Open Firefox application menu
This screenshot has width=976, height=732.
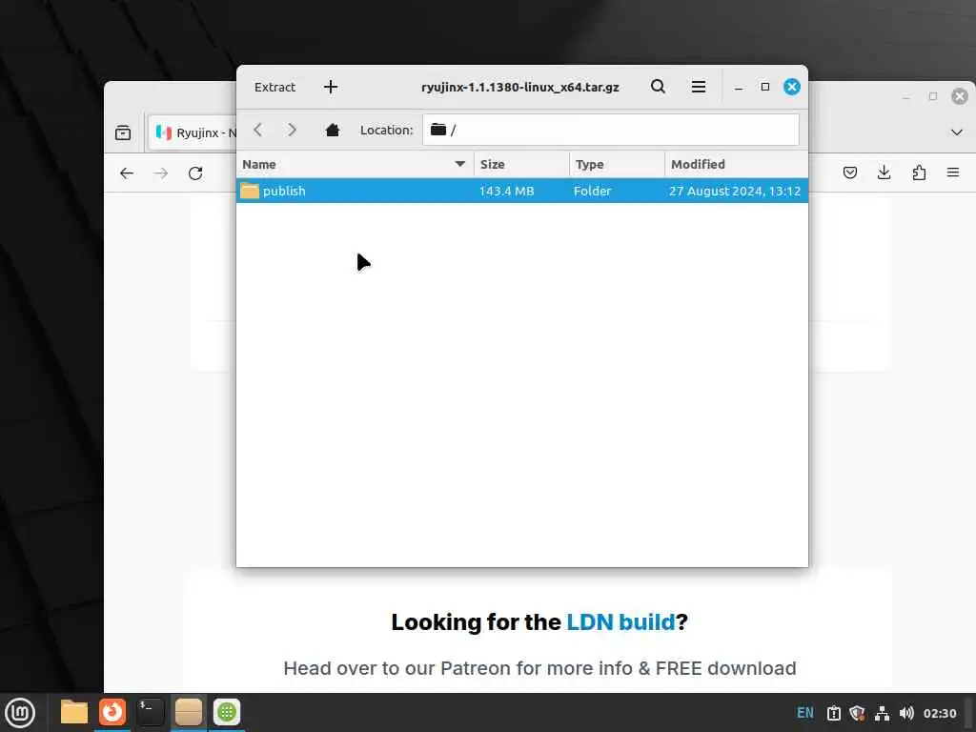953,173
